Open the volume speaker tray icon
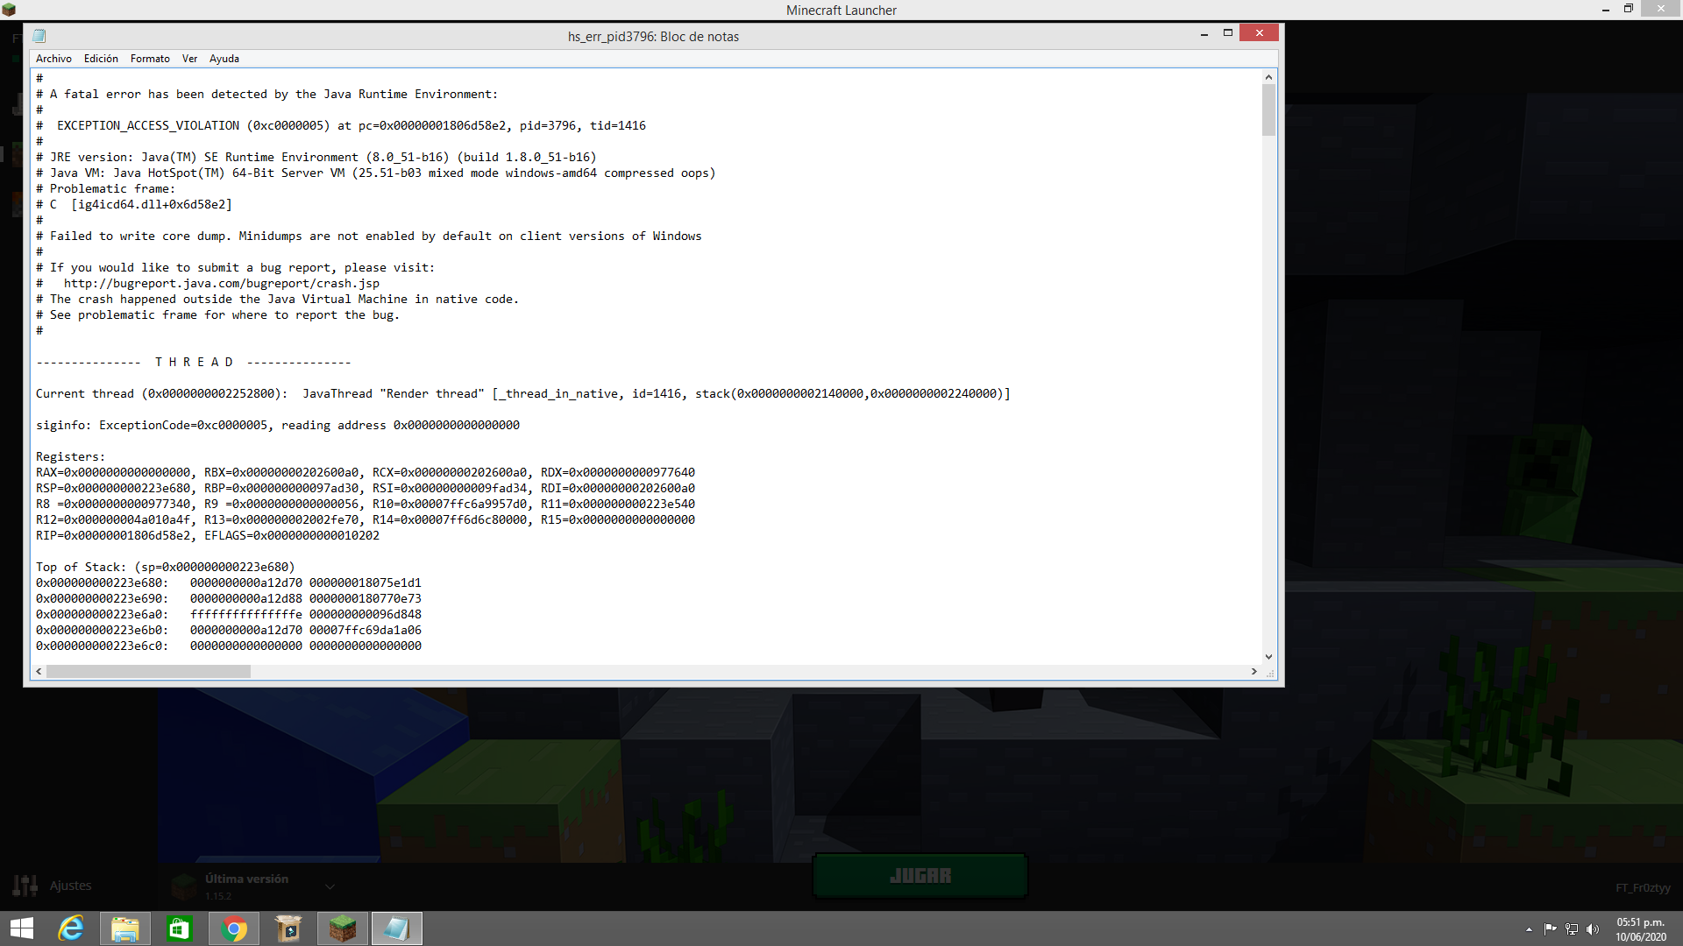The width and height of the screenshot is (1683, 946). (x=1593, y=929)
